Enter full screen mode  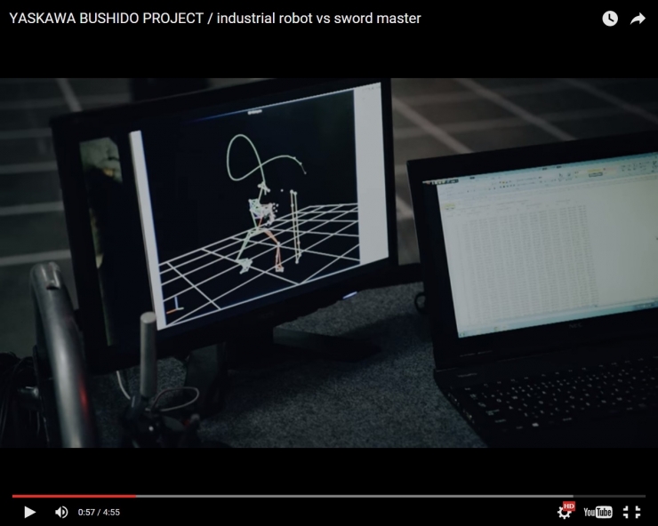pos(631,512)
